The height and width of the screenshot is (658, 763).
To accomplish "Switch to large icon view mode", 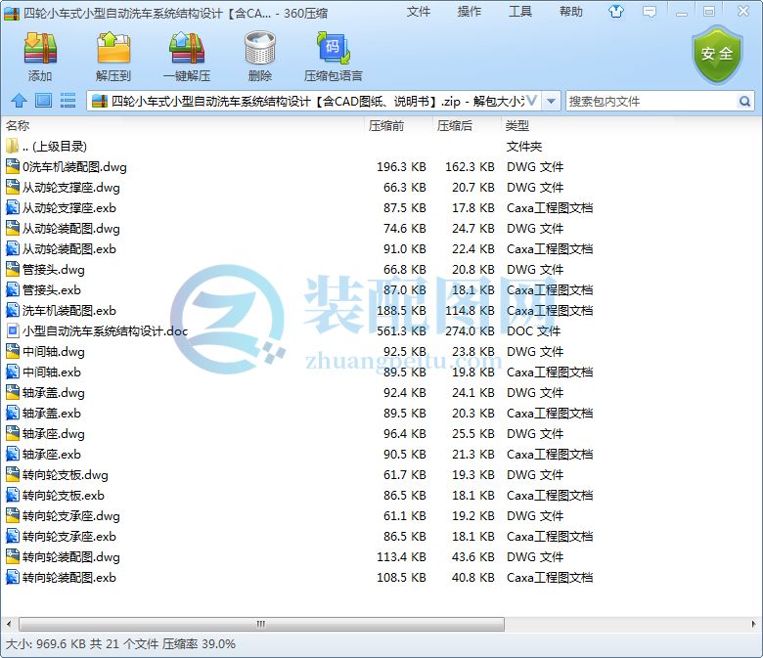I will (43, 101).
